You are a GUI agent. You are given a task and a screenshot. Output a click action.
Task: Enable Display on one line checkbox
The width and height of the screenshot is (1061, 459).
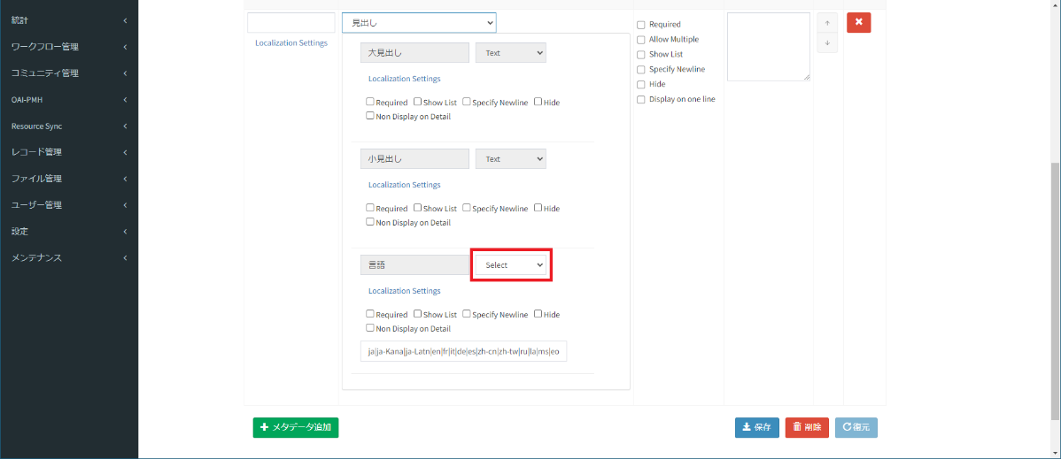point(641,100)
